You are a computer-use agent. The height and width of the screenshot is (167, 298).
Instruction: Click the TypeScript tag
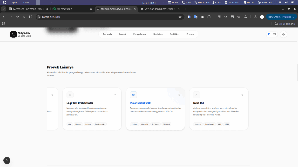coord(210,124)
